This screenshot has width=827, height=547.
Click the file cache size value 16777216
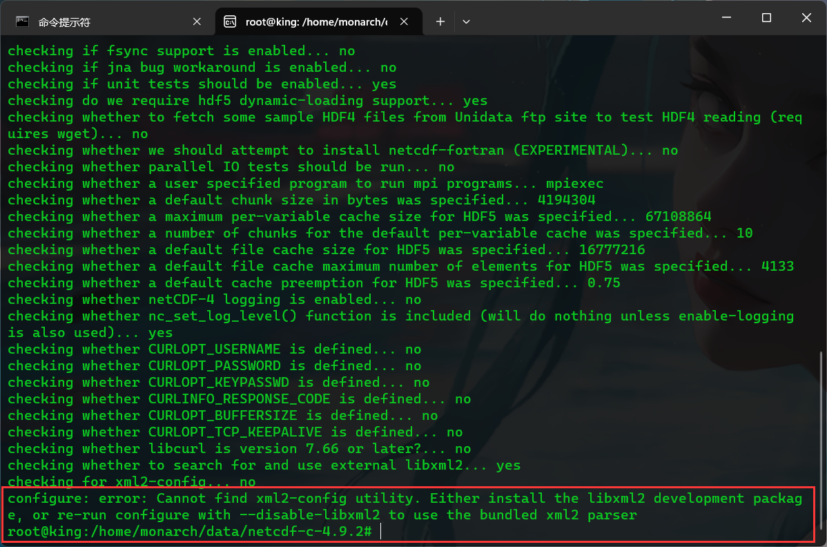pyautogui.click(x=612, y=249)
